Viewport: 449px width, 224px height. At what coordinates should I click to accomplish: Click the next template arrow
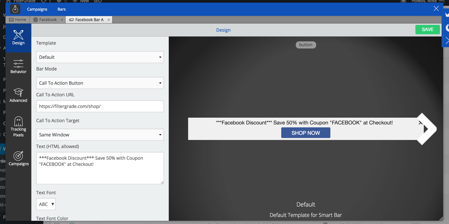(x=427, y=129)
